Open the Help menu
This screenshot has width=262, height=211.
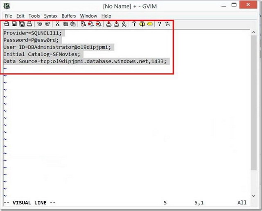(x=106, y=16)
